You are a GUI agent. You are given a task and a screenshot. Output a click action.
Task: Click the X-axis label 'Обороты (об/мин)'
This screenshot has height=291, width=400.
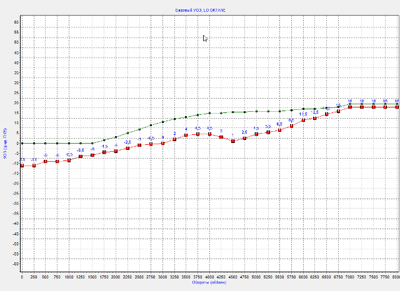tap(209, 283)
